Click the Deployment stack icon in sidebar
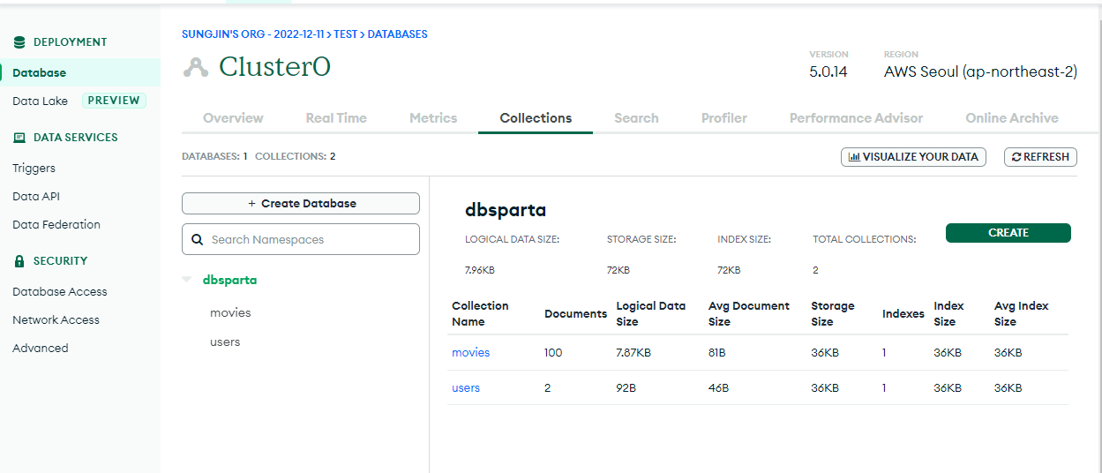 coord(19,42)
